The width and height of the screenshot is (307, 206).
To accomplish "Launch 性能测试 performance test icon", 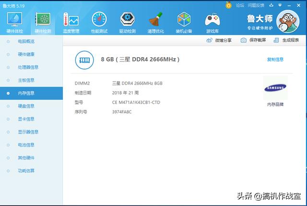I will 99,19.
